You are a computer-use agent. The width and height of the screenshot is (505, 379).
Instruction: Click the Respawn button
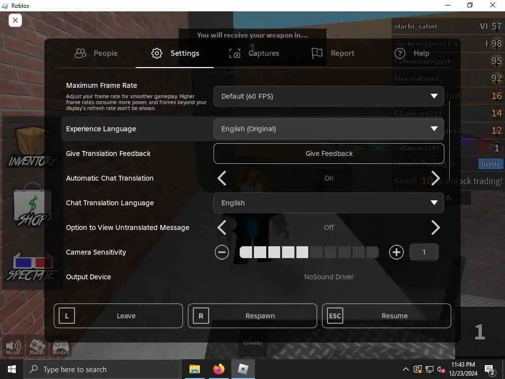[x=252, y=316]
